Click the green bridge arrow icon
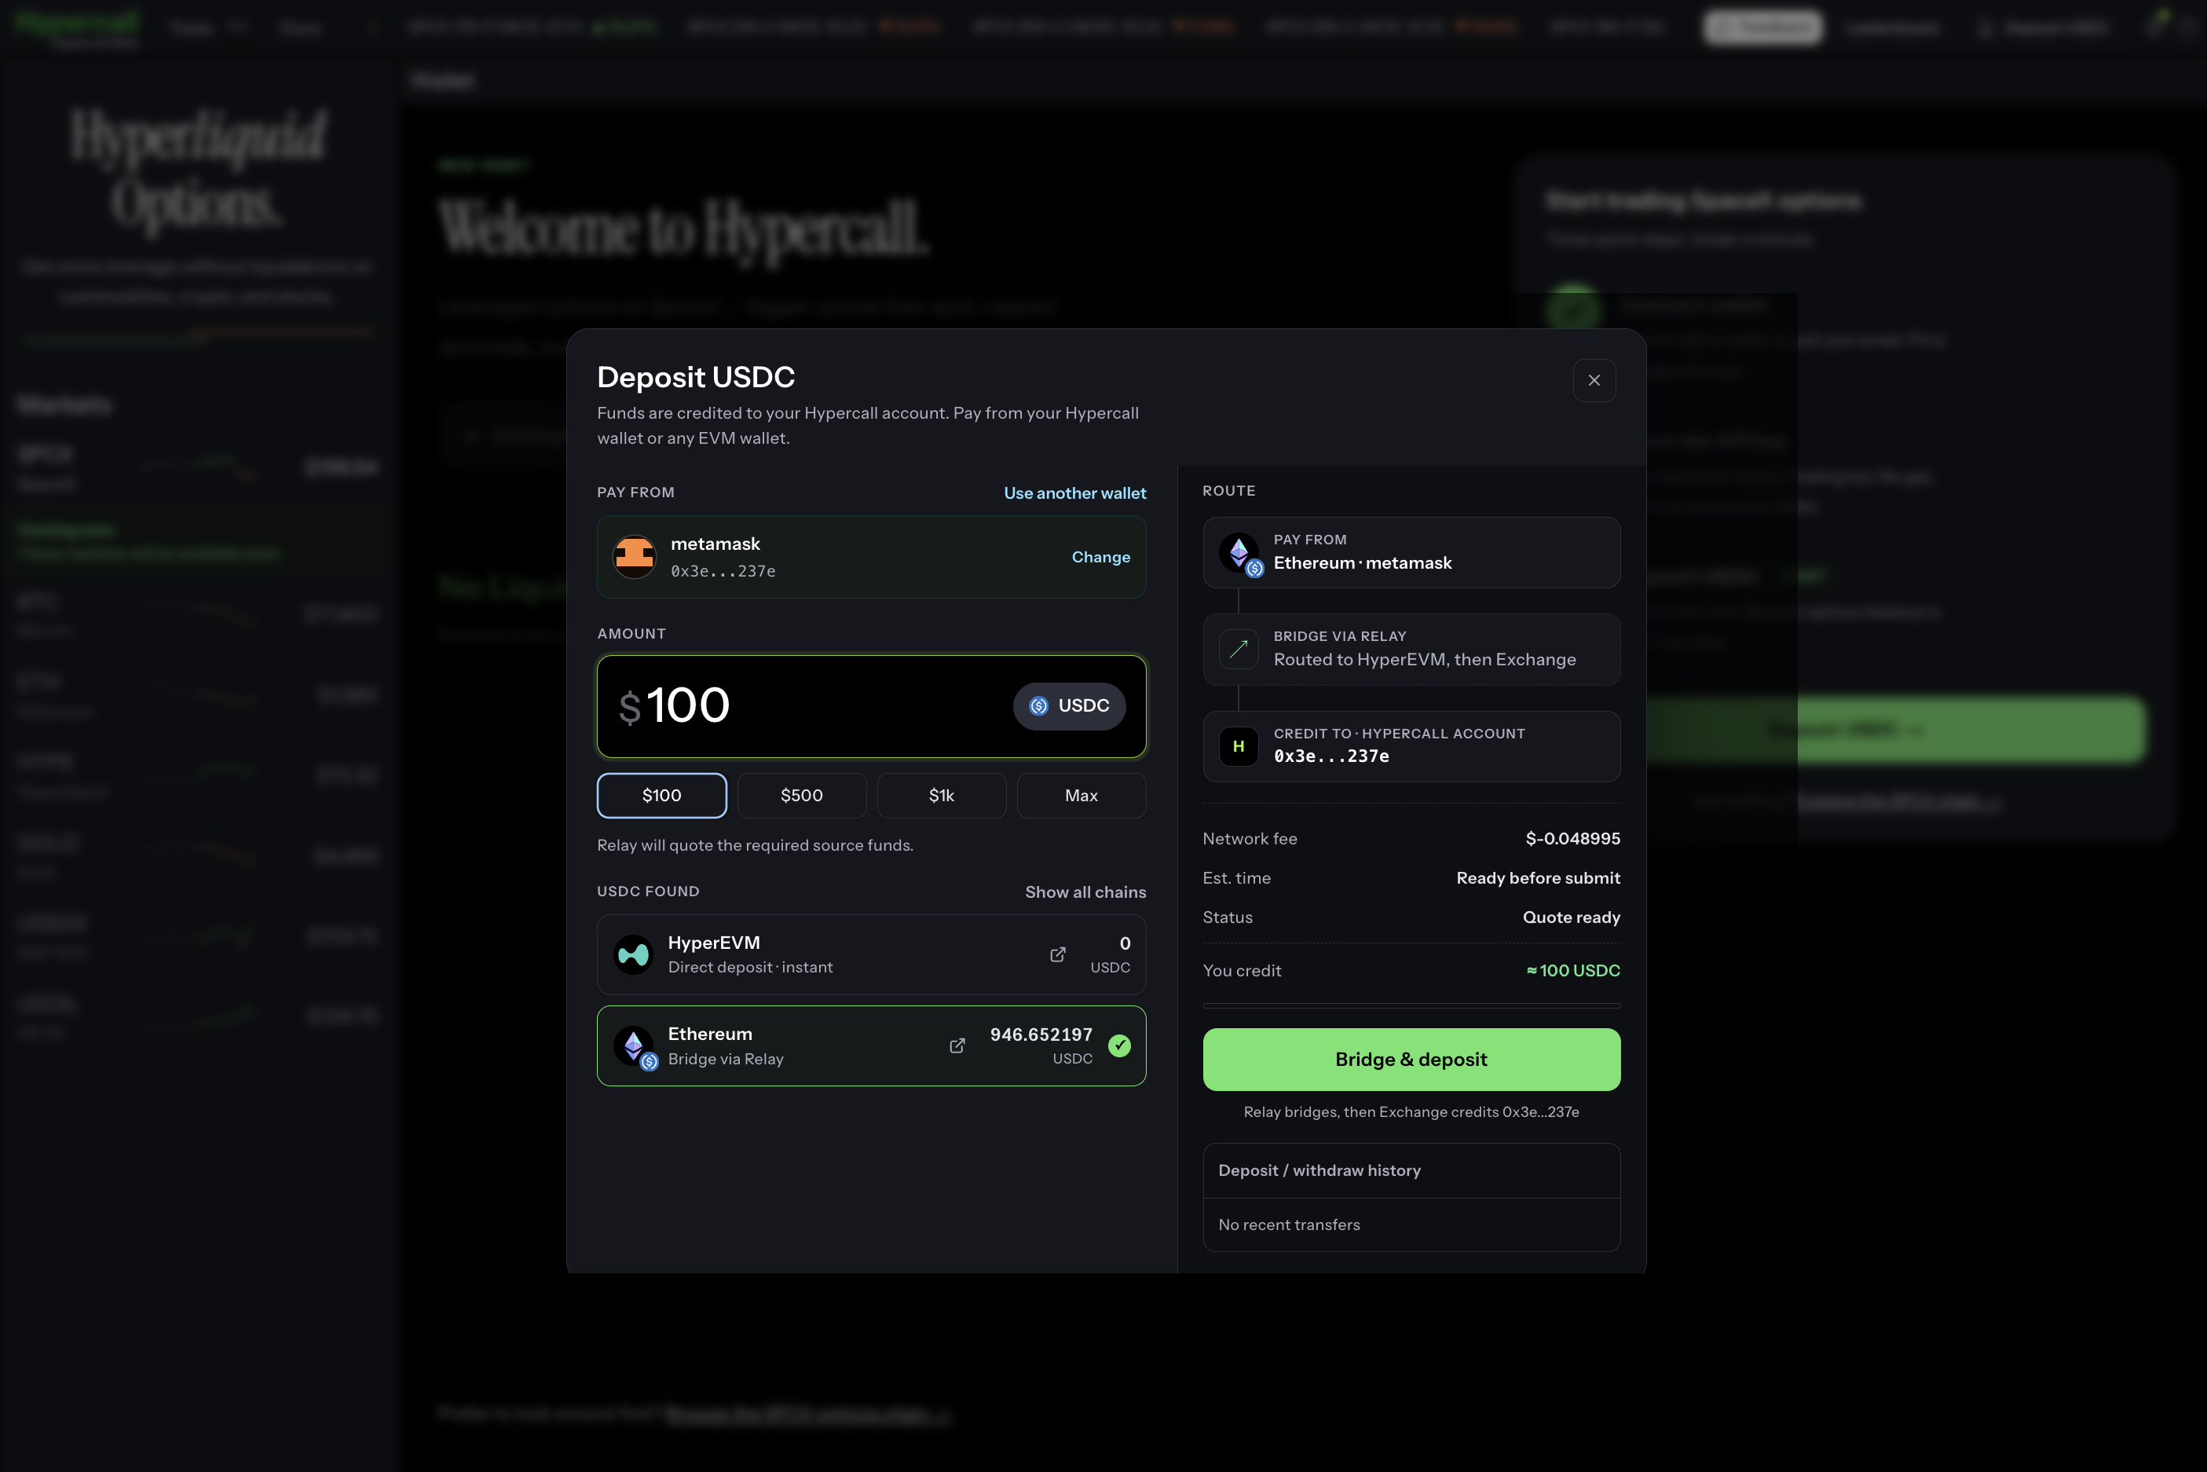This screenshot has width=2207, height=1472. [x=1239, y=649]
